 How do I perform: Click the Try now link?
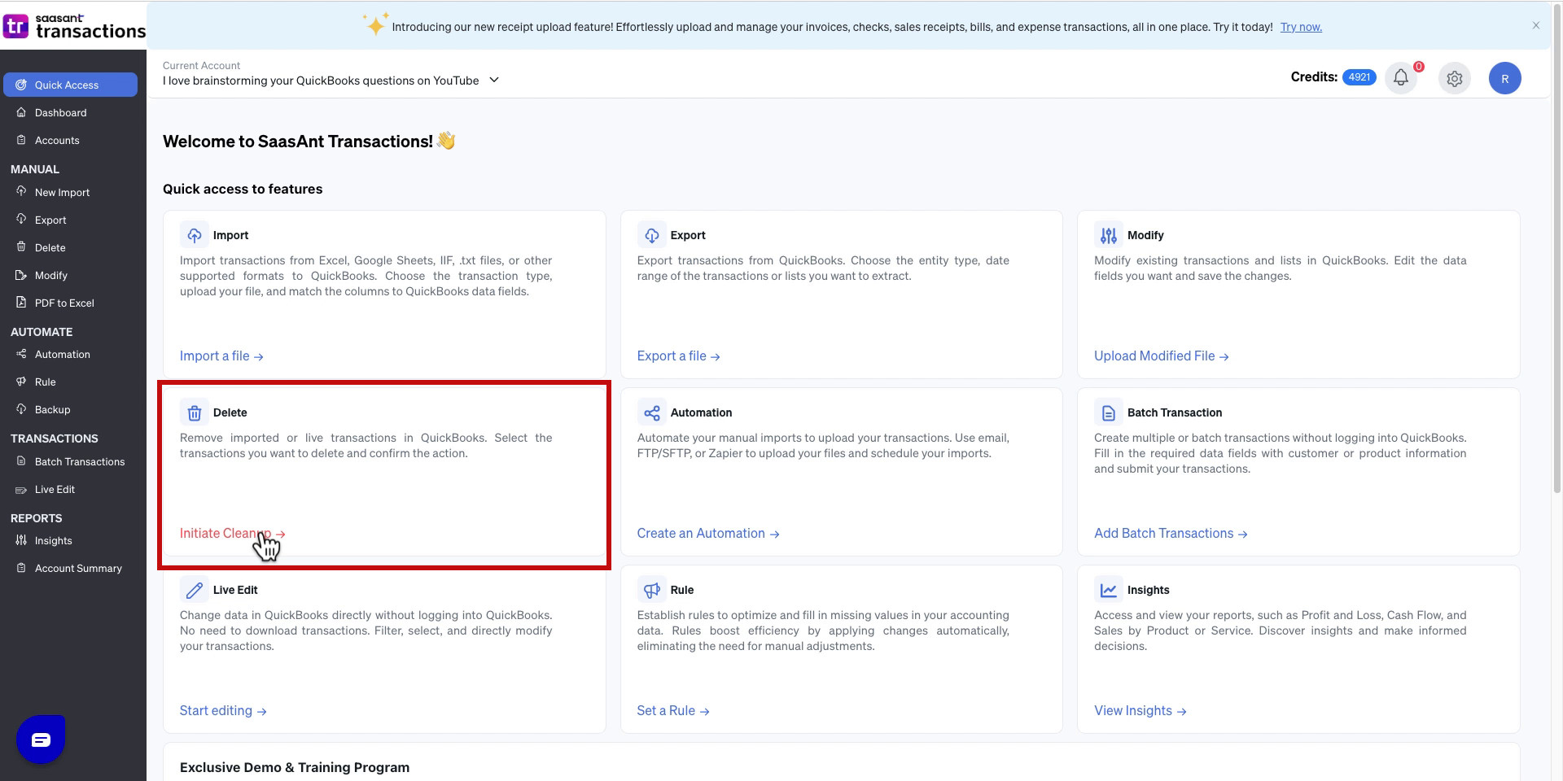click(1301, 27)
